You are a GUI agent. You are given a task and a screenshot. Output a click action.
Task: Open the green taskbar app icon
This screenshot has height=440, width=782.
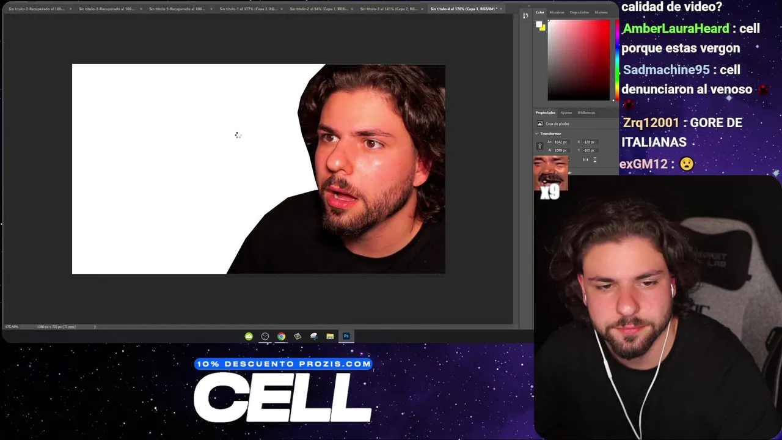[249, 336]
